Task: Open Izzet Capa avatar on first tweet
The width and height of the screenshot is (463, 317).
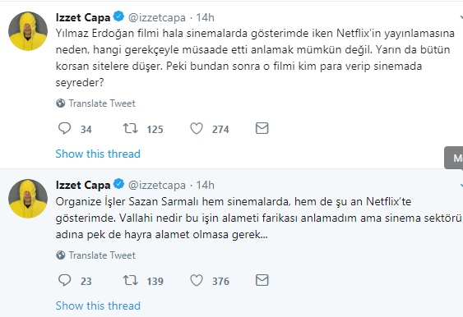Action: pos(28,31)
